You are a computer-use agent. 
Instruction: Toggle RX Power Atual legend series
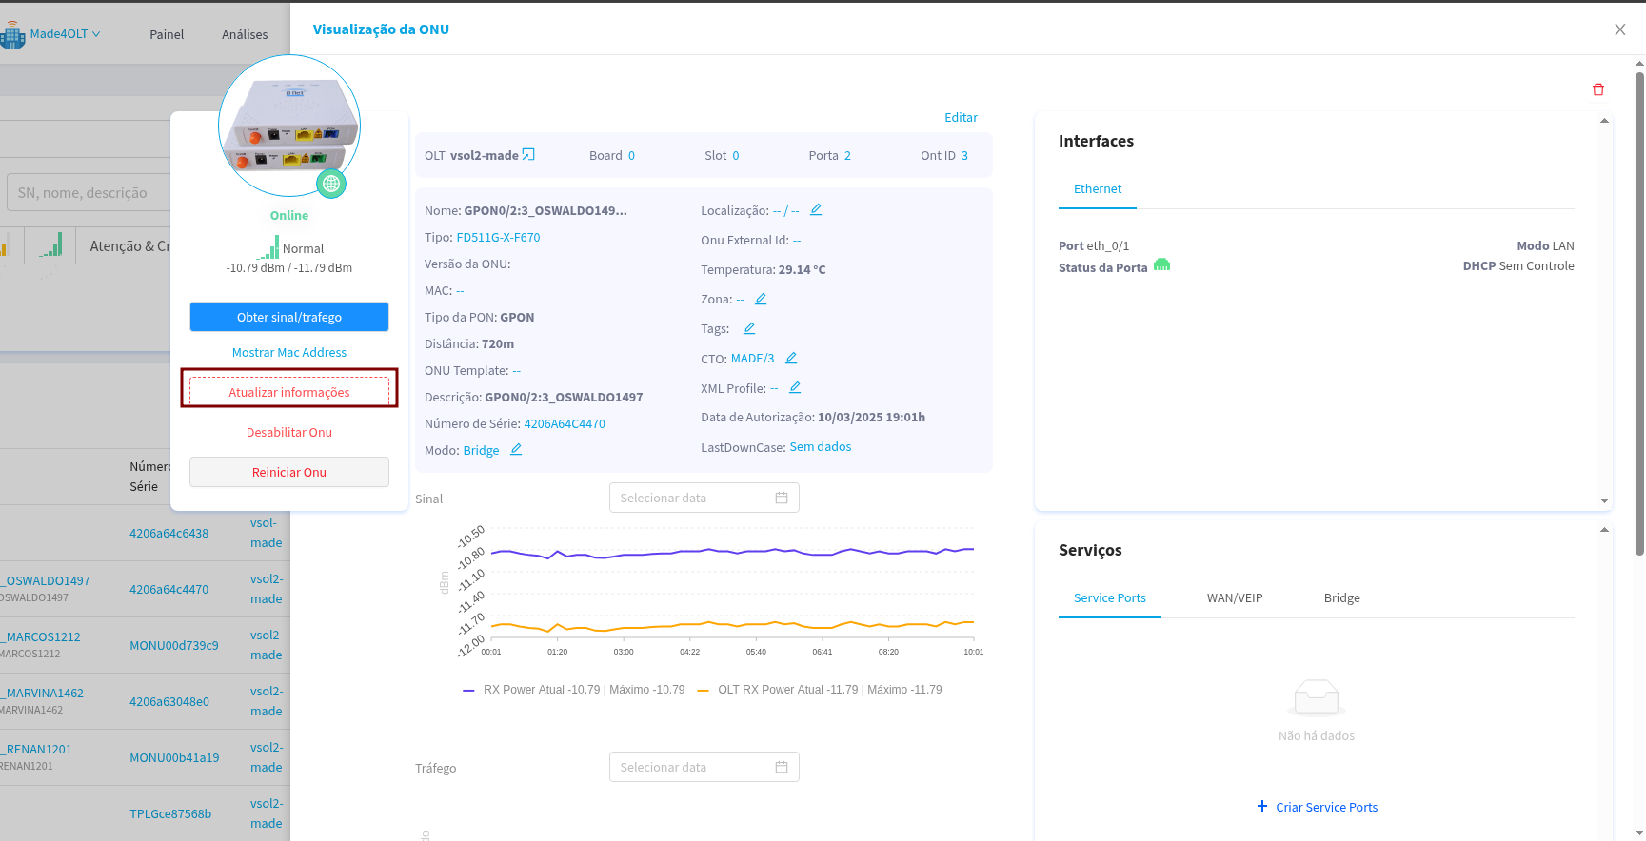573,690
